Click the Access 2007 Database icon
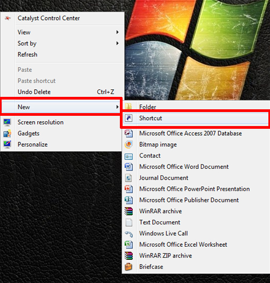The height and width of the screenshot is (283, 270). [x=129, y=133]
